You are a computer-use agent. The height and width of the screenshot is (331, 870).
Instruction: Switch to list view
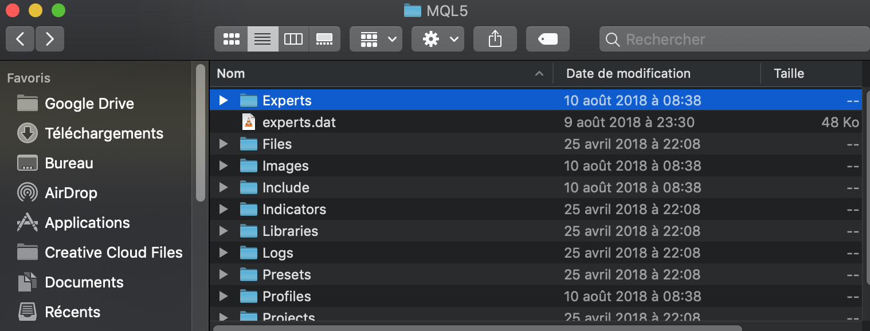(x=262, y=39)
